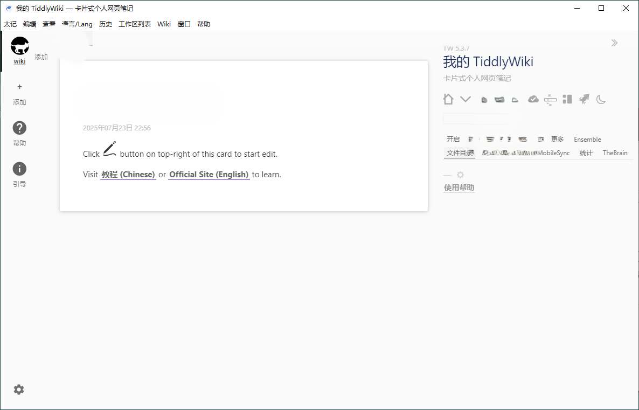Open preferences with the bottom-left gear icon
Image resolution: width=639 pixels, height=410 pixels.
coord(19,390)
